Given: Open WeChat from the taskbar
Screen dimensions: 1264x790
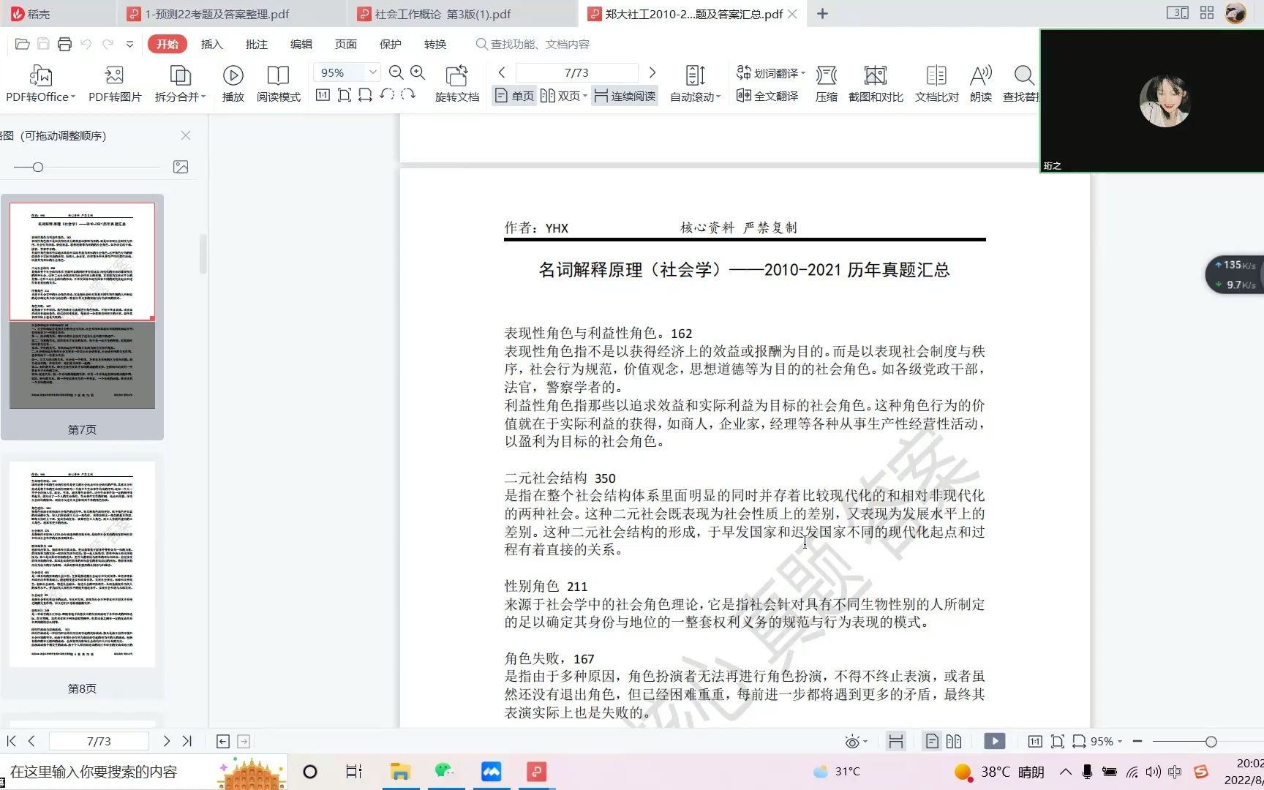Looking at the screenshot, I should [x=444, y=772].
